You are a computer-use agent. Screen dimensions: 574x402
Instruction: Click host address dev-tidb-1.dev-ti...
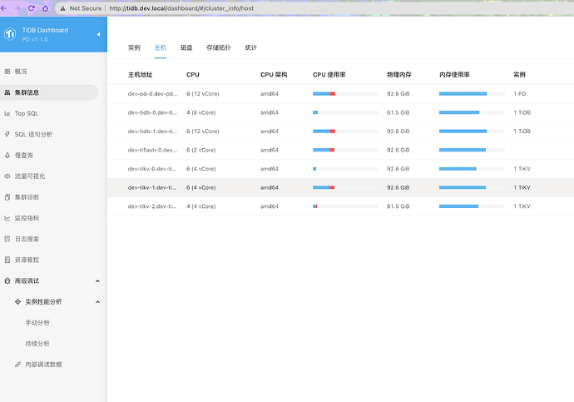pyautogui.click(x=152, y=131)
